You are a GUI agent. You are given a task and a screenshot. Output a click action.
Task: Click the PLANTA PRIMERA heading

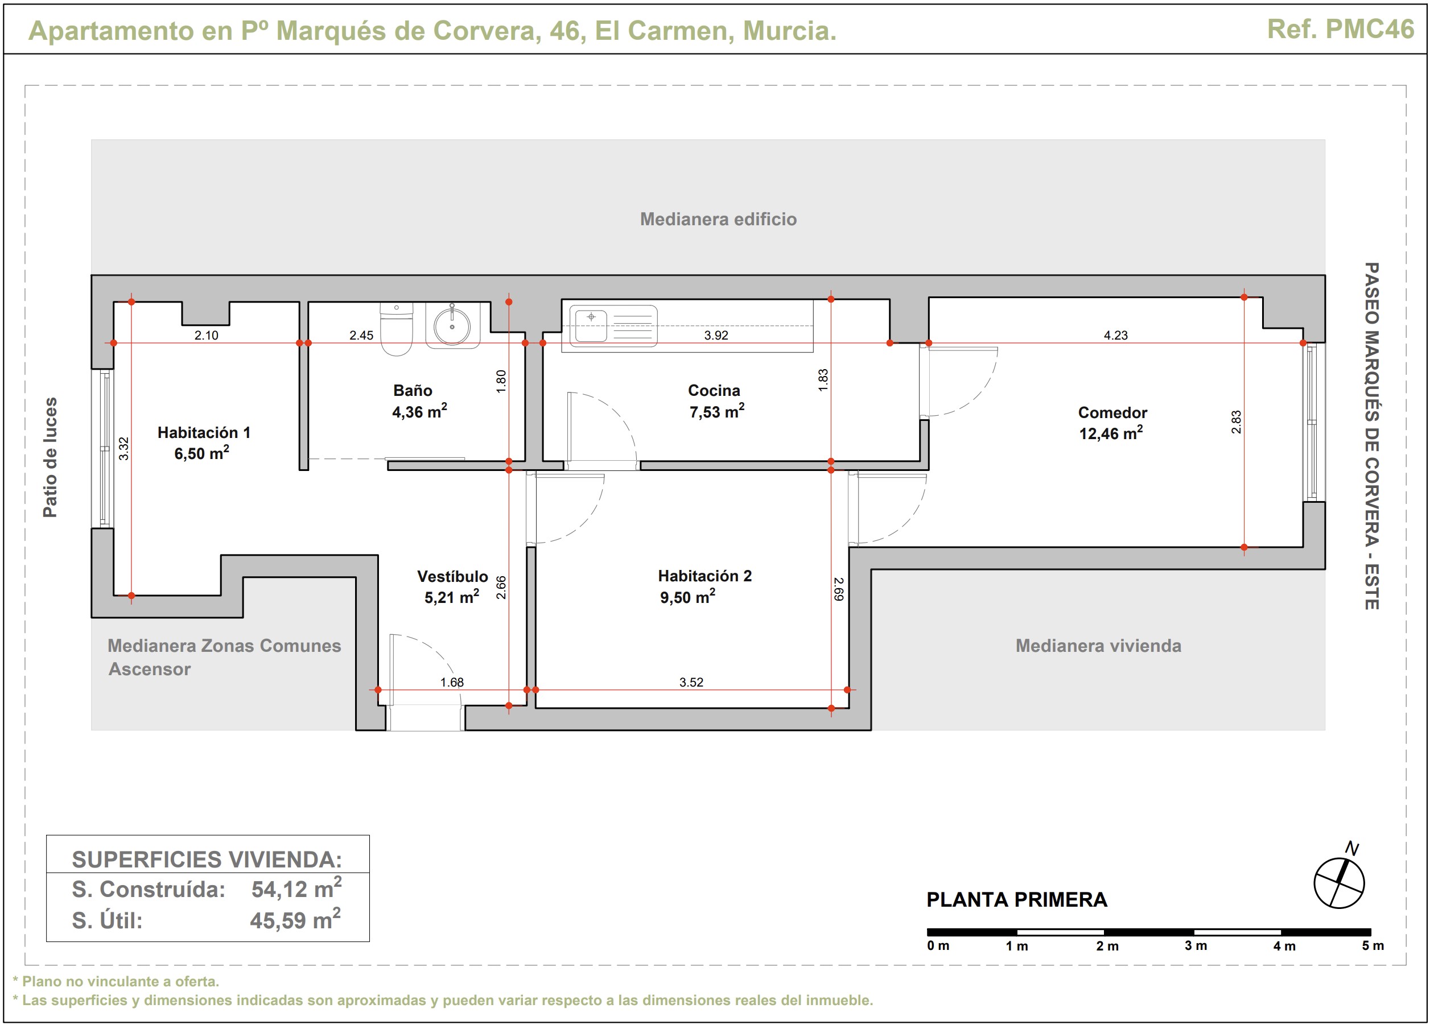(x=1016, y=899)
